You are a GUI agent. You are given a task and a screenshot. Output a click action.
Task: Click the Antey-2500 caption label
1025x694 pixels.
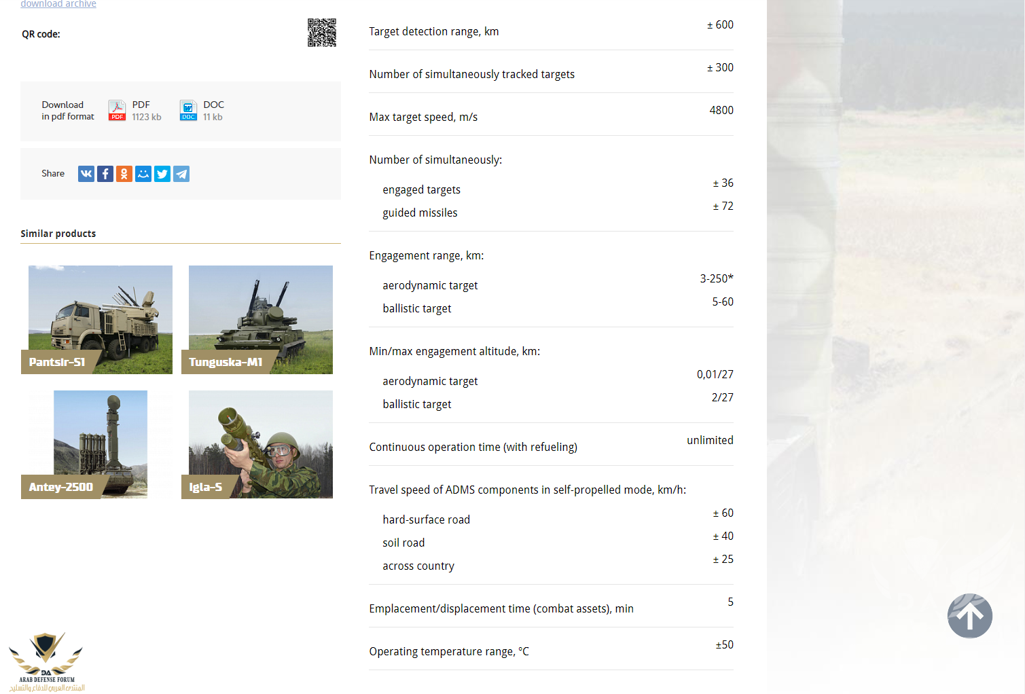(x=61, y=487)
